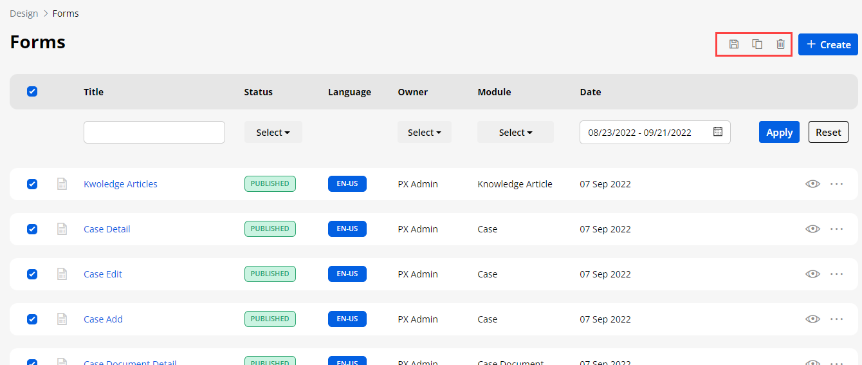
Task: Click the Title filter text input
Action: (x=154, y=132)
